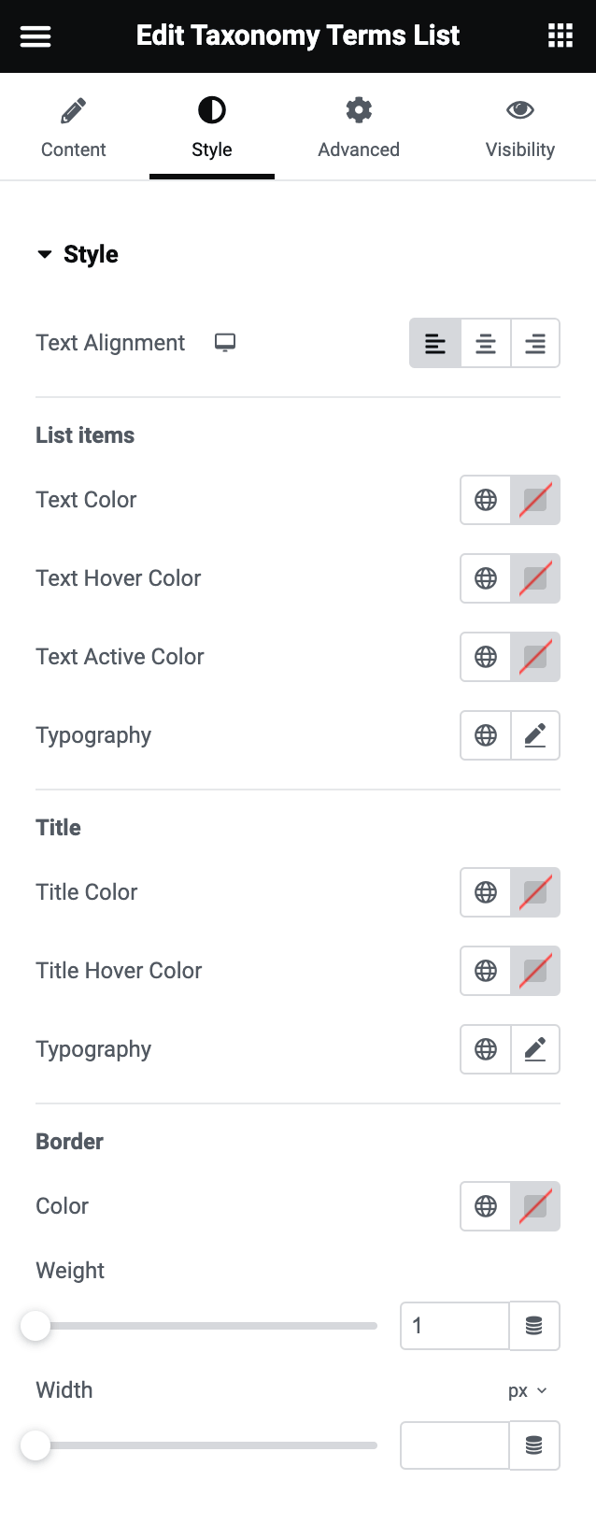Open the global globe for Border Color
Image resolution: width=596 pixels, height=1523 pixels.
pos(485,1206)
